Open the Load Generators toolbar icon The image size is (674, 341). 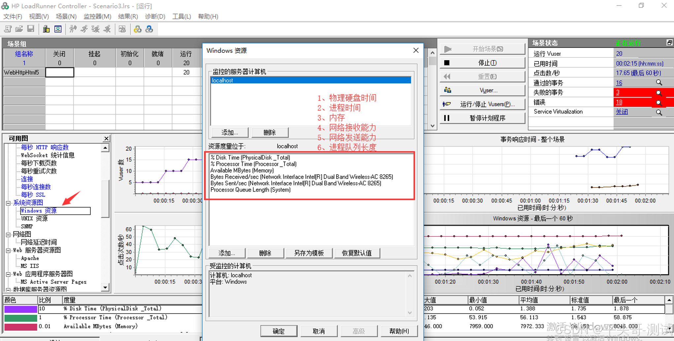tap(46, 29)
